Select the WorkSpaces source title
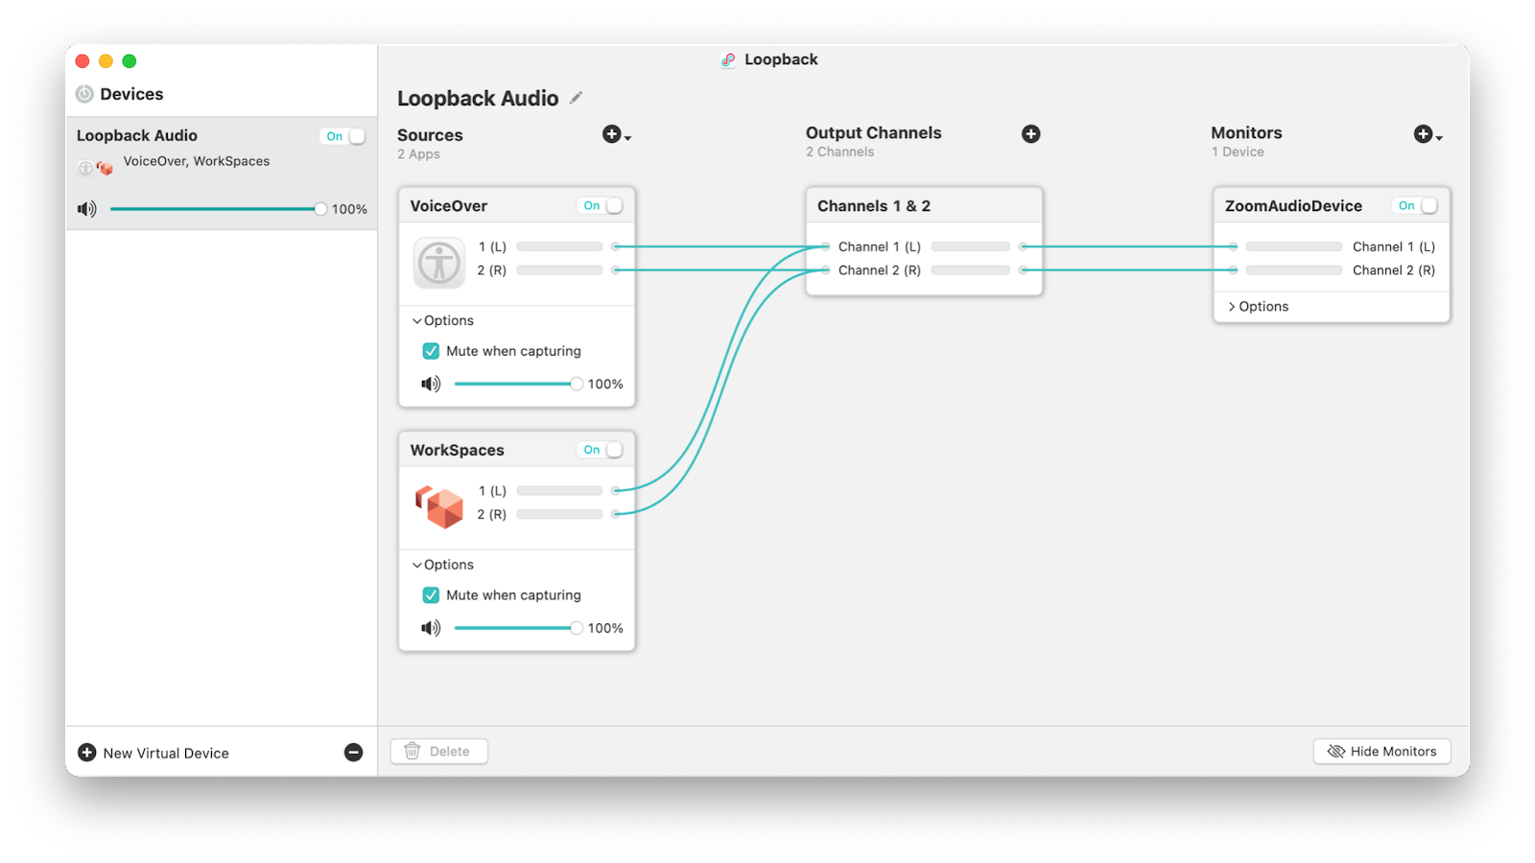The height and width of the screenshot is (863, 1535). tap(457, 451)
